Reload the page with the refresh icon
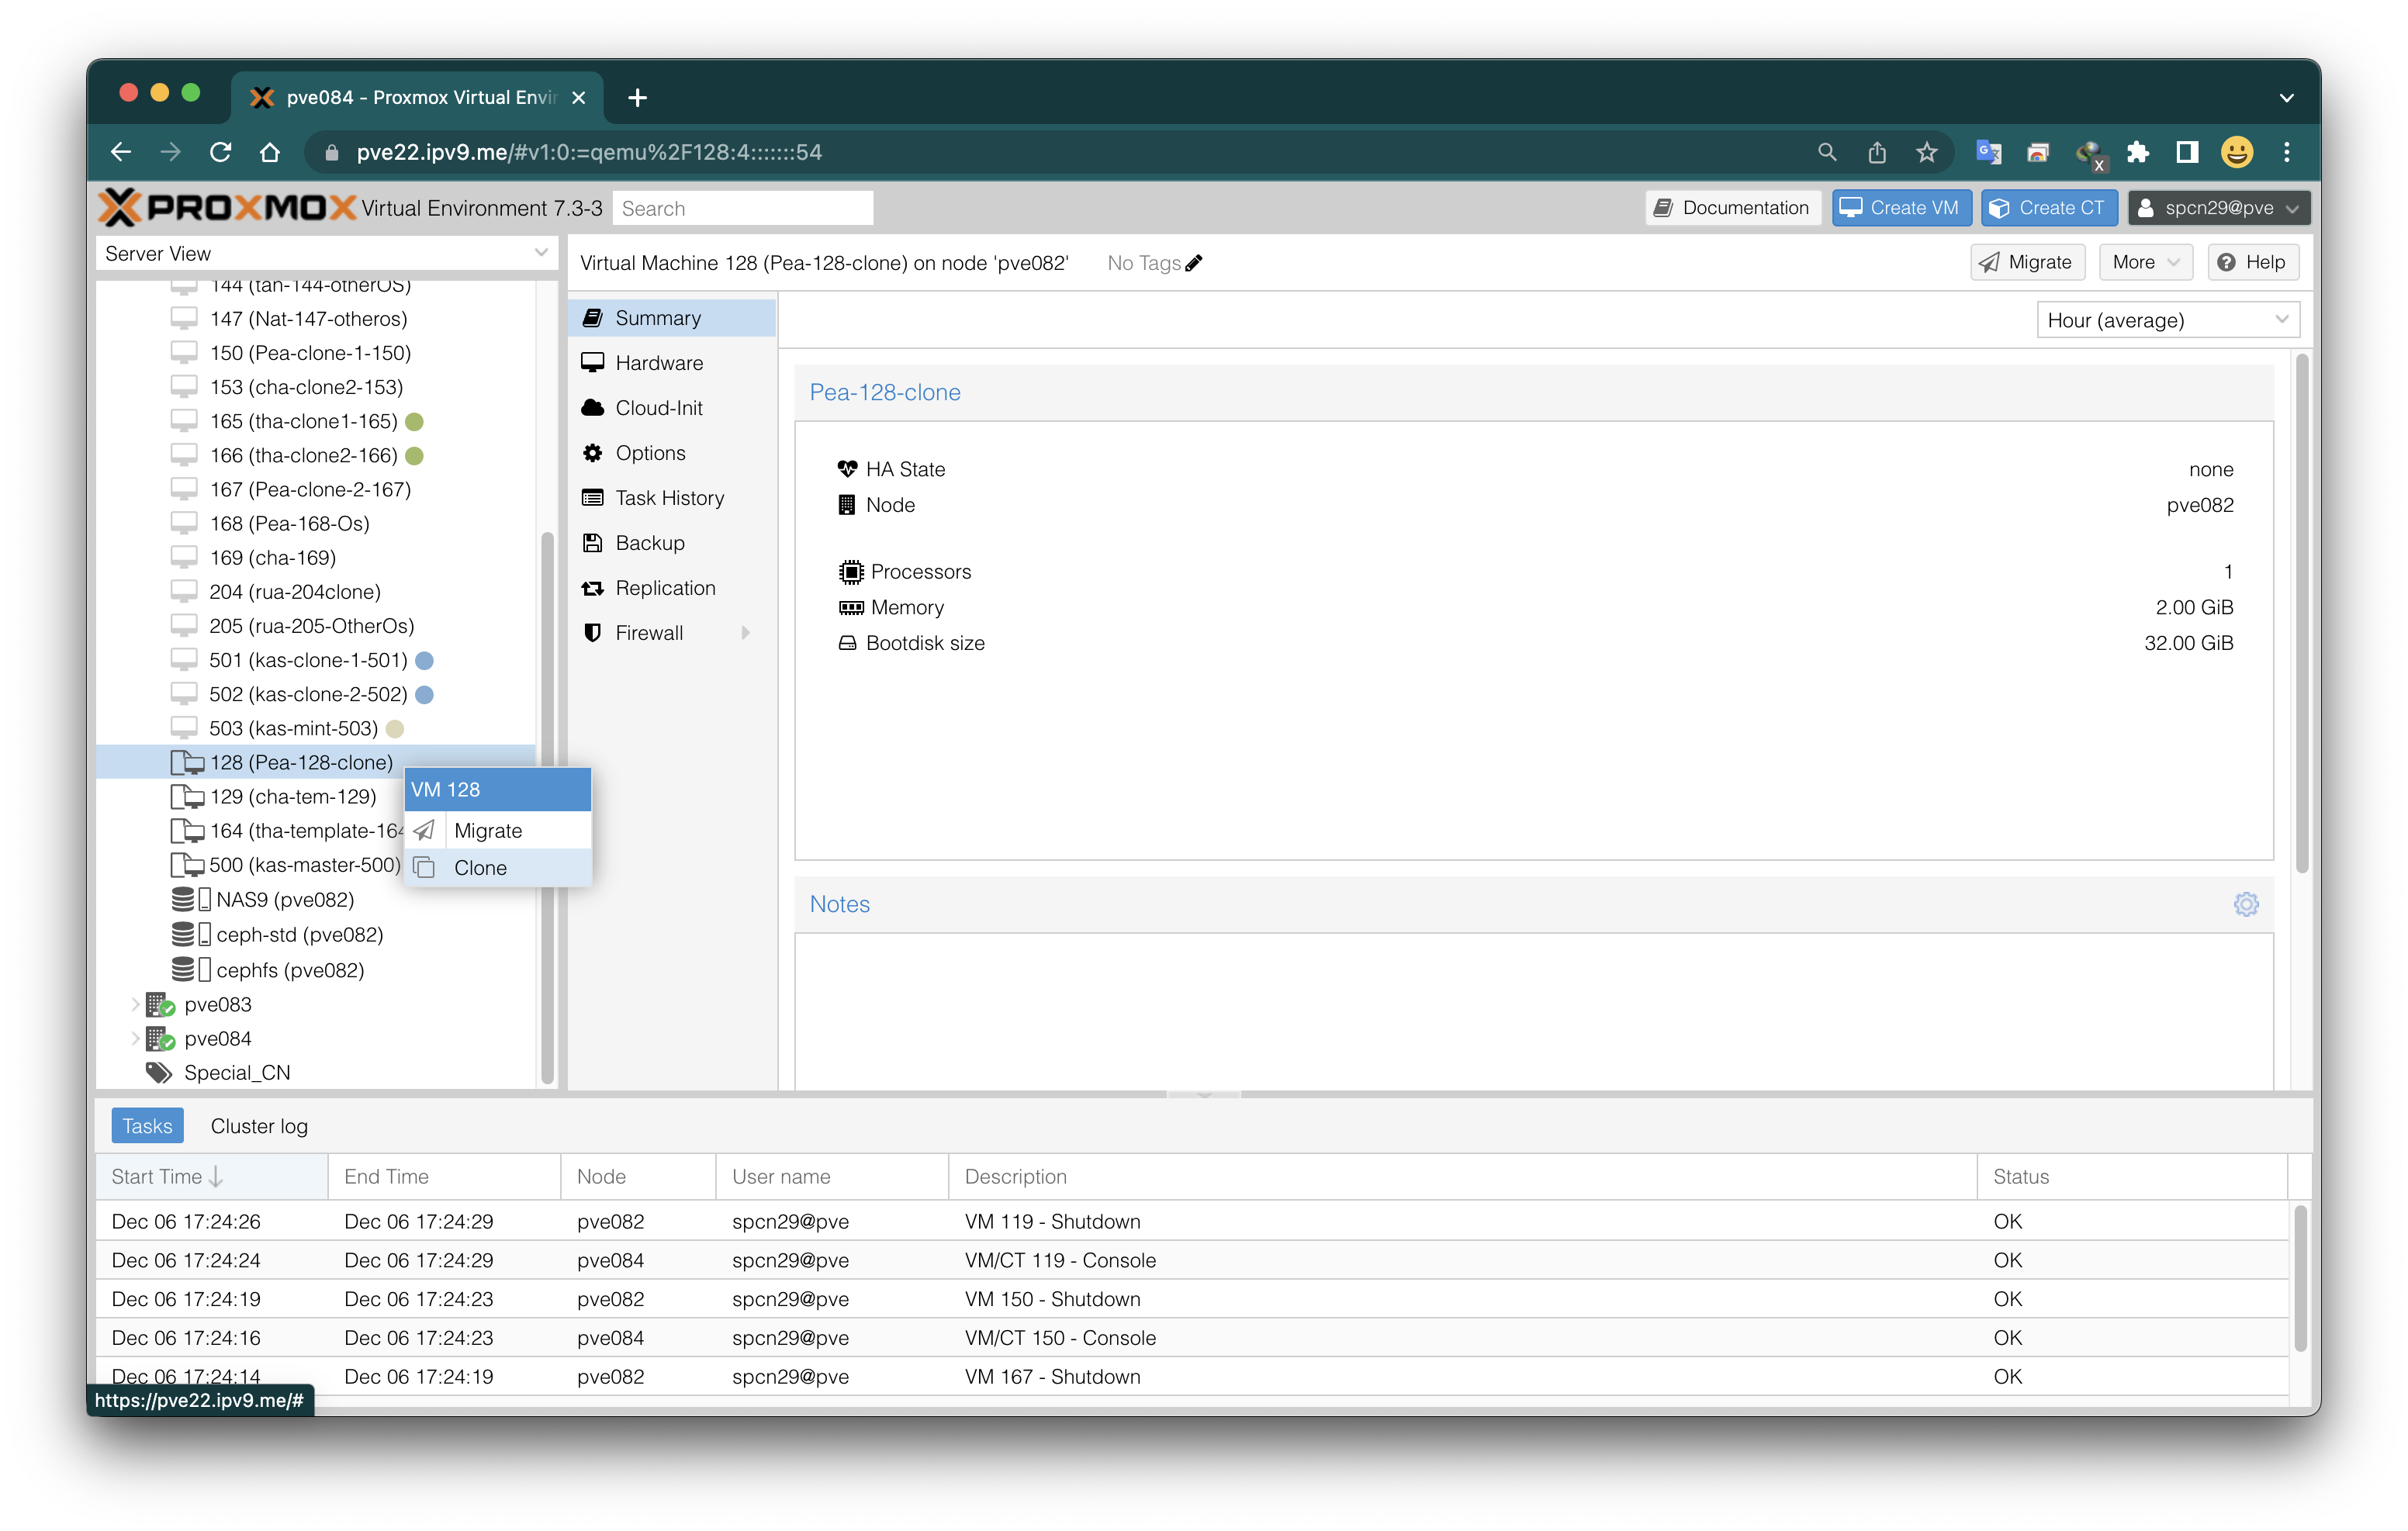Viewport: 2408px width, 1531px height. click(x=221, y=152)
